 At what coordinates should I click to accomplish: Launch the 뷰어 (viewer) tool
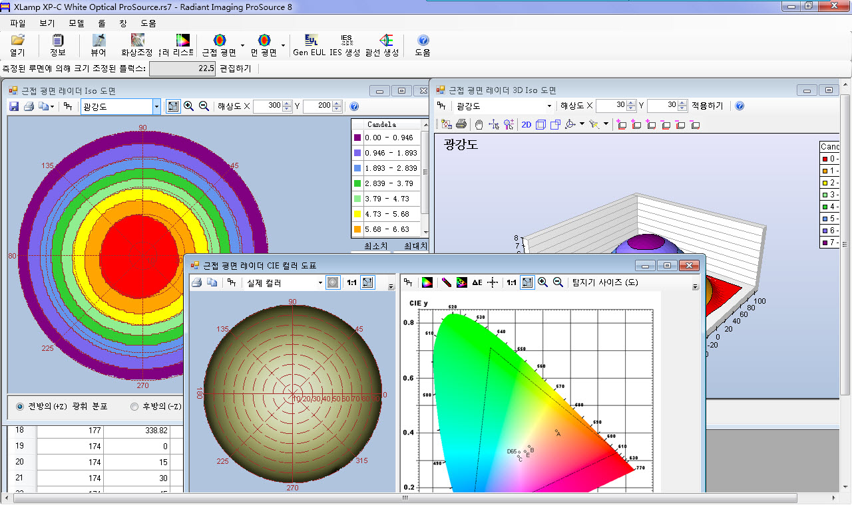pos(99,45)
